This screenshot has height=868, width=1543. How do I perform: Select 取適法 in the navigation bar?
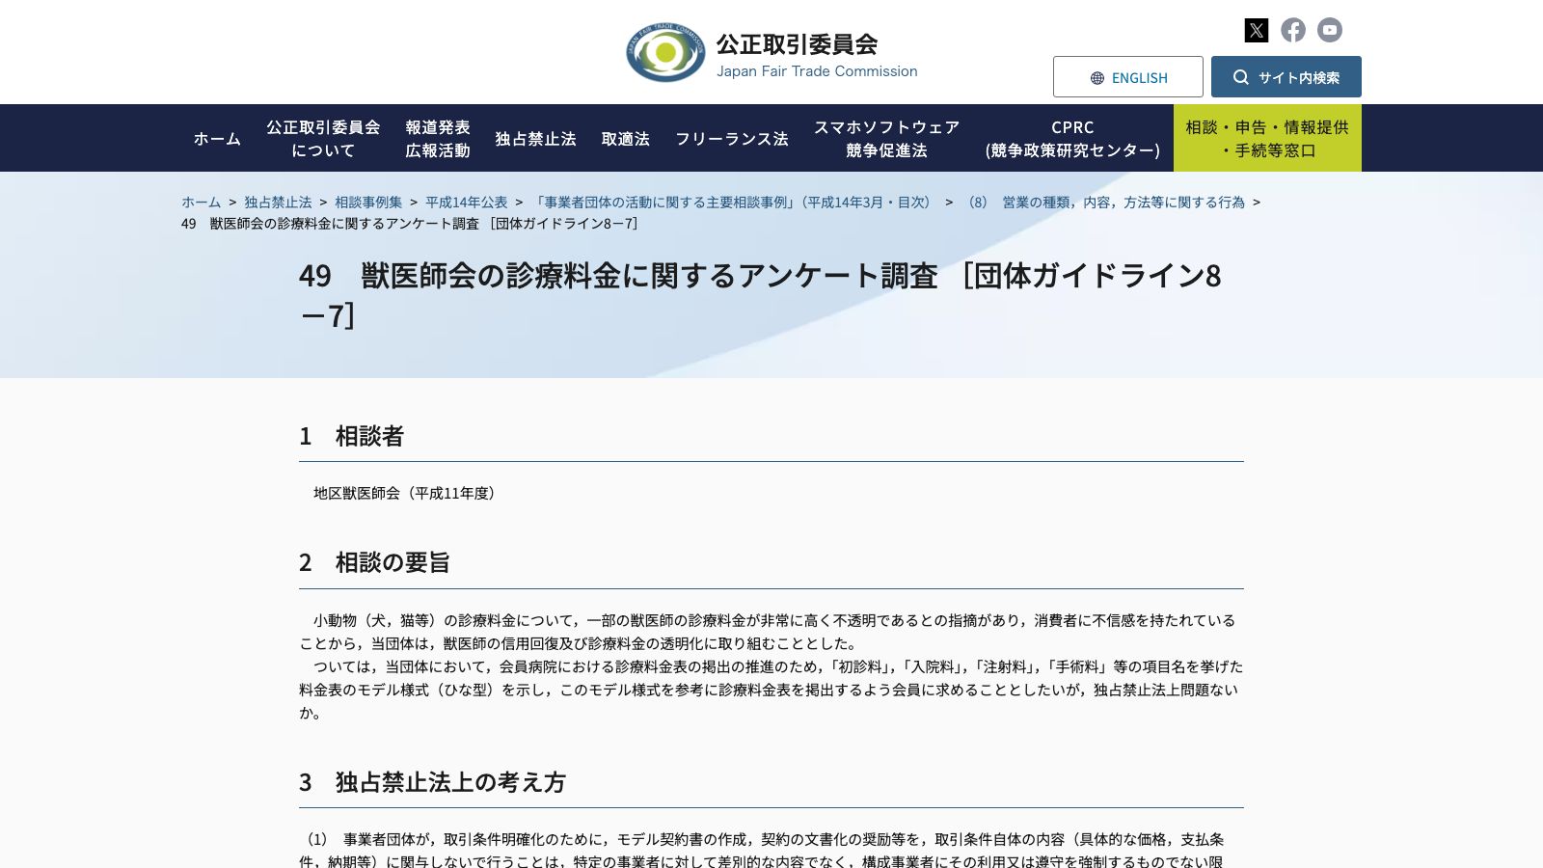(626, 138)
